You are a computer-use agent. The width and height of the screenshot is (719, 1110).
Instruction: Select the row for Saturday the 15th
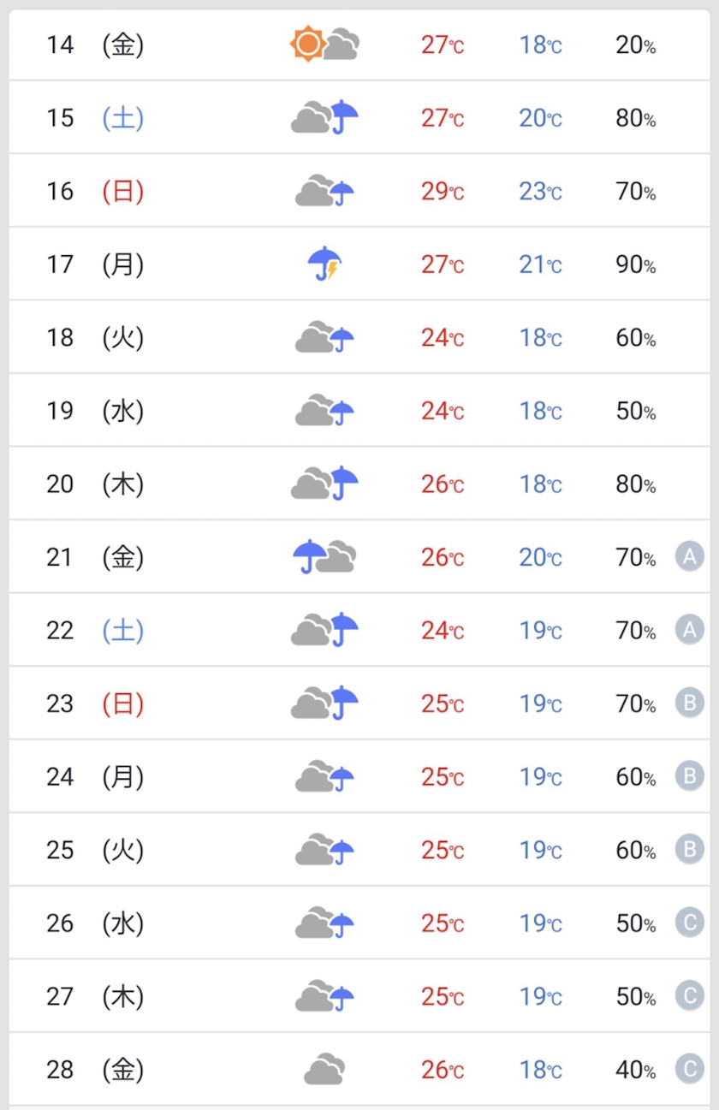(359, 117)
